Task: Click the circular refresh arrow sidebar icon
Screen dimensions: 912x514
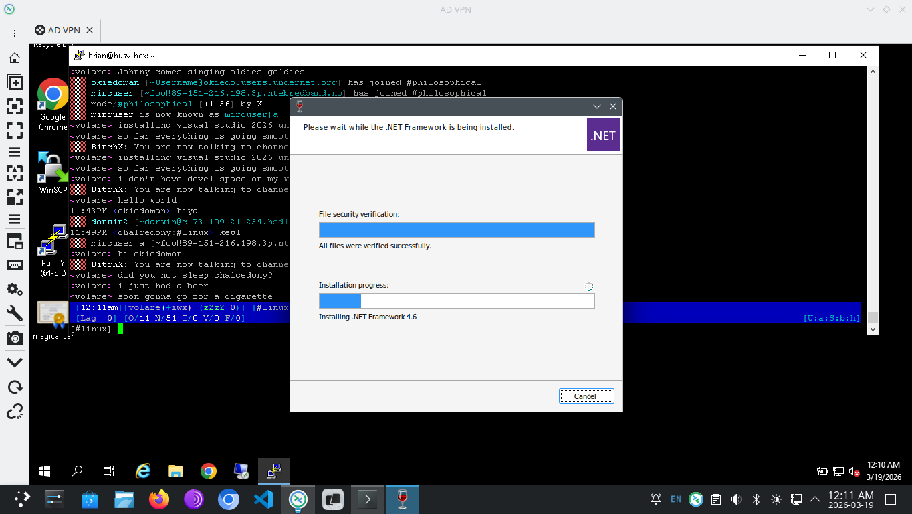Action: [14, 387]
